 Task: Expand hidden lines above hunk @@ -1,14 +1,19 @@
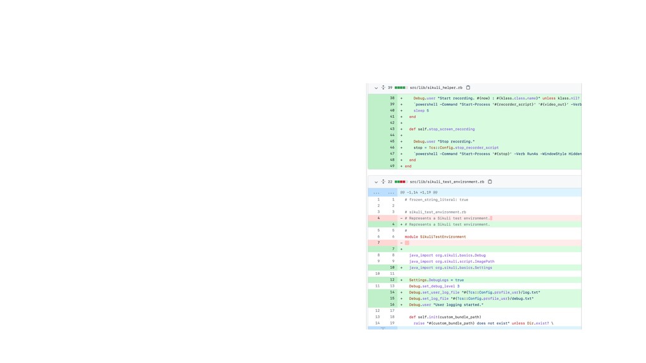pos(383,192)
